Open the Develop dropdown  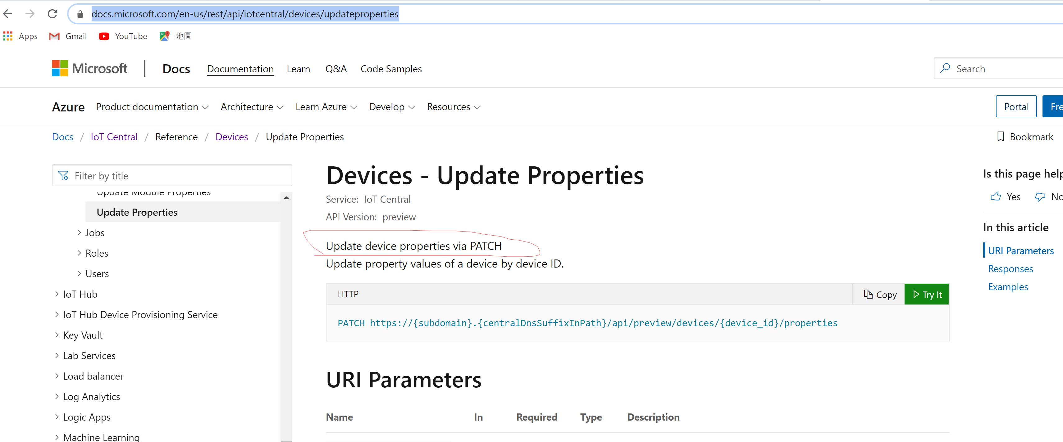tap(392, 107)
